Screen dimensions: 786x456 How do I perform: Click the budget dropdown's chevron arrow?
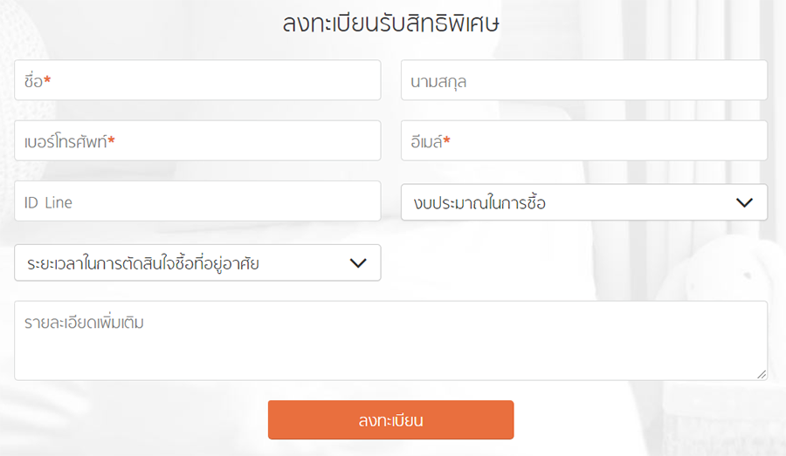tap(744, 202)
